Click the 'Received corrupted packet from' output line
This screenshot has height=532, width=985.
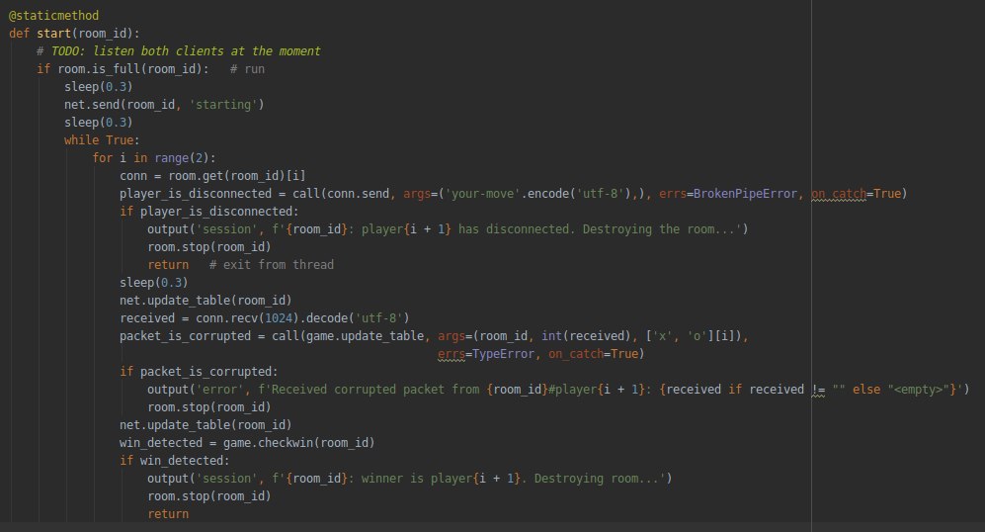(x=558, y=390)
